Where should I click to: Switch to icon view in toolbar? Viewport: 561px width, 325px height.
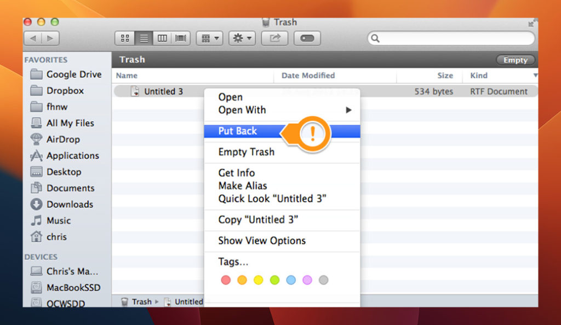pos(125,38)
